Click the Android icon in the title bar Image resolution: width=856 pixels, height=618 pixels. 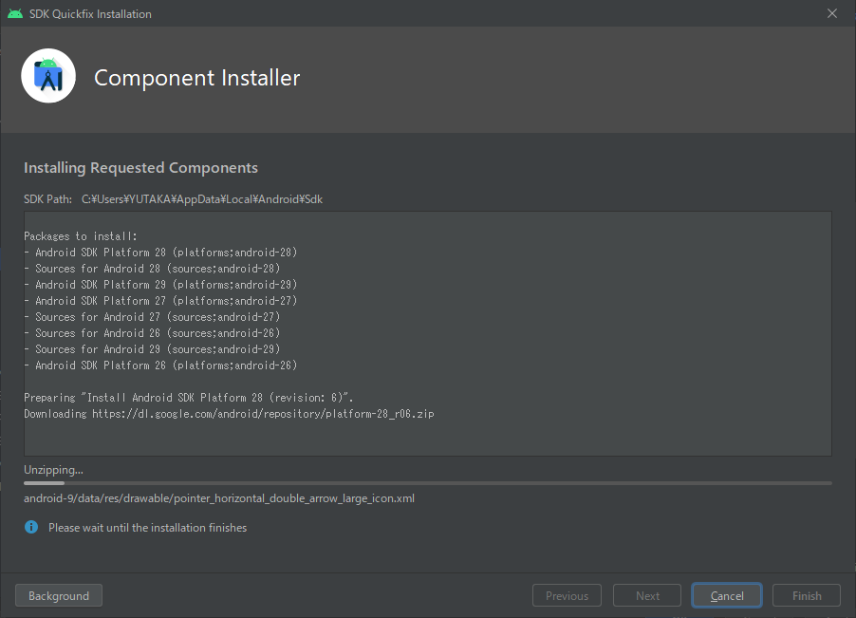click(x=15, y=13)
